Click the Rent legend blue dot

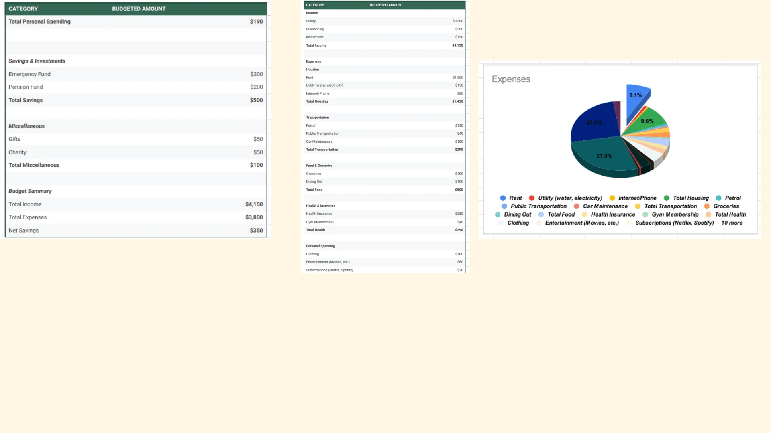(503, 198)
